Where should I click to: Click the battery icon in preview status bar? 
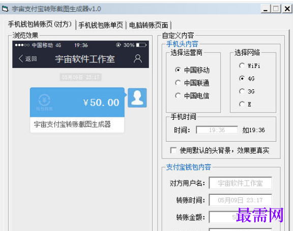[141, 45]
